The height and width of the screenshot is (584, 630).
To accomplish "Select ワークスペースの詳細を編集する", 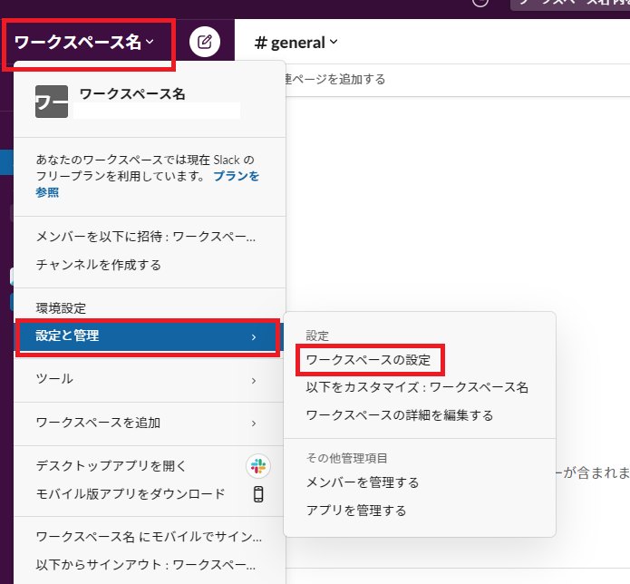I will tap(400, 415).
